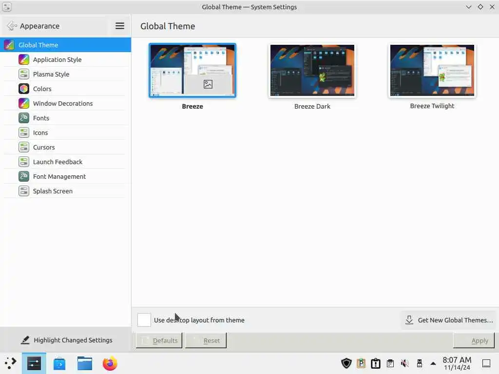This screenshot has height=374, width=499.
Task: Click the 'Breeze Twilight' theme name text
Action: coord(432,106)
